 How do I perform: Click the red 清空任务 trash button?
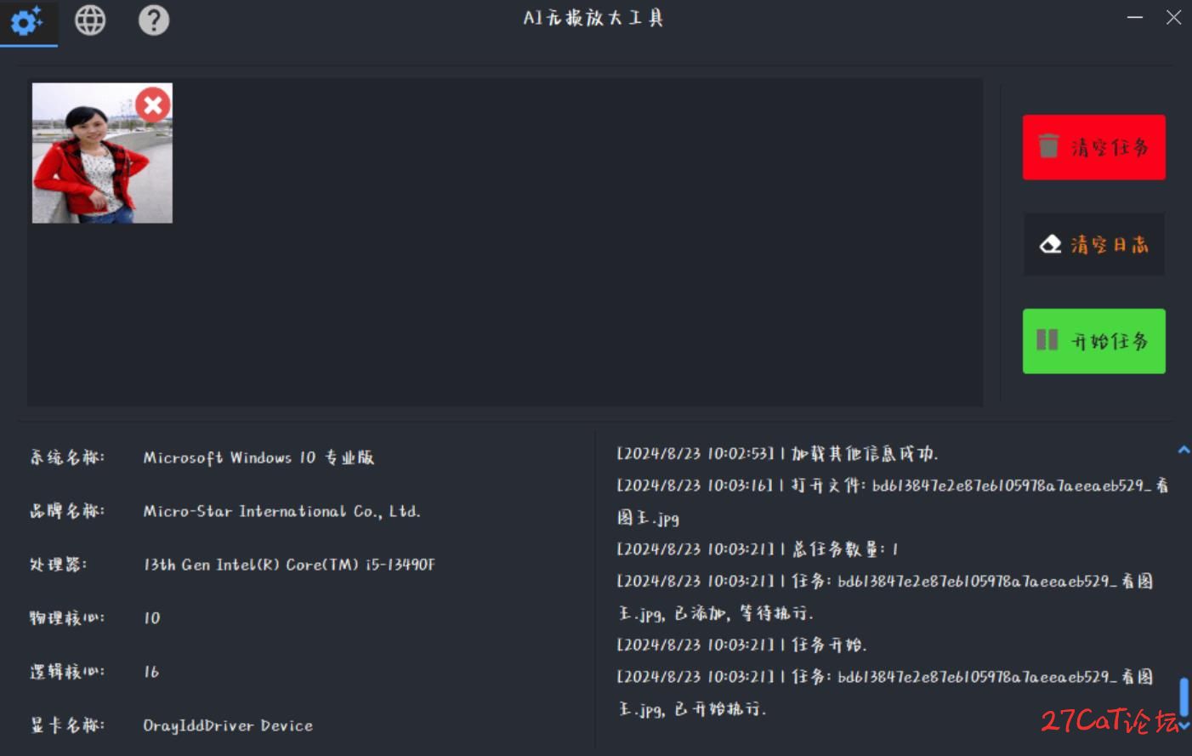tap(1093, 147)
